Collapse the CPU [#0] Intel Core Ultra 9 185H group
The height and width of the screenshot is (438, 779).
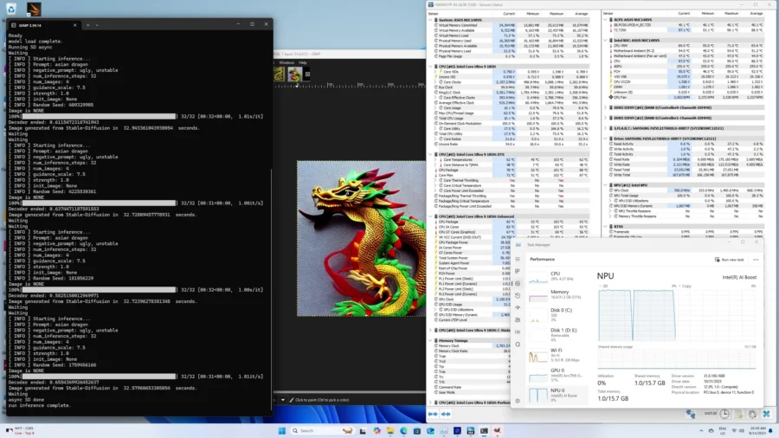[431, 66]
